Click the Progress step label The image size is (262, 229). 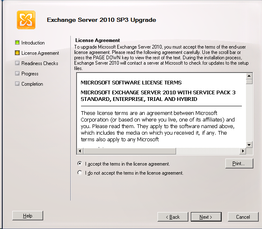tap(30, 74)
